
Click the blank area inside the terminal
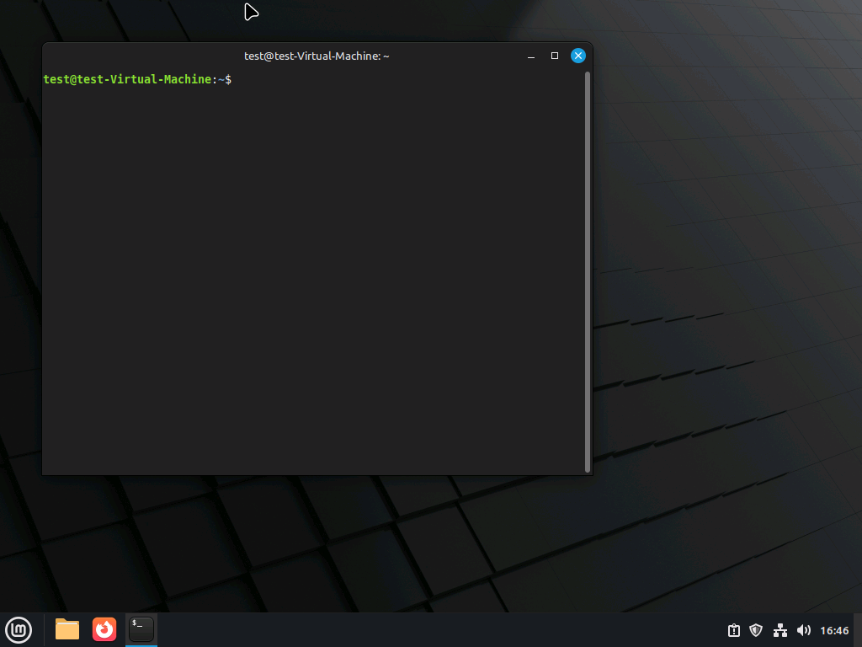(311, 278)
